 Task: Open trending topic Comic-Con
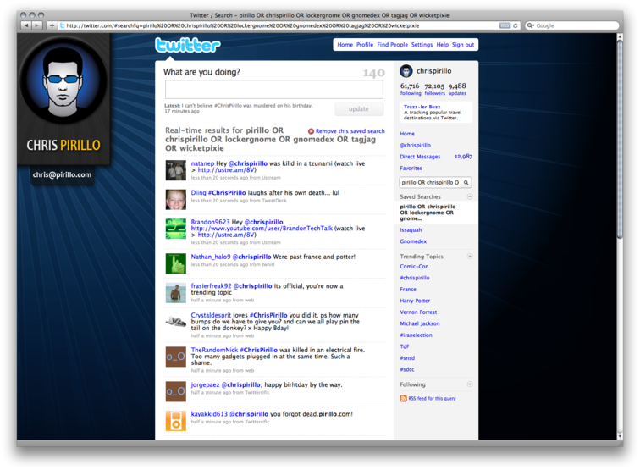[x=414, y=266]
